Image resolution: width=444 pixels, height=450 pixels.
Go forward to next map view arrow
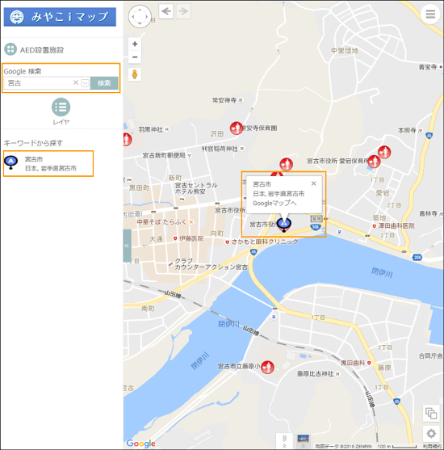tap(183, 11)
